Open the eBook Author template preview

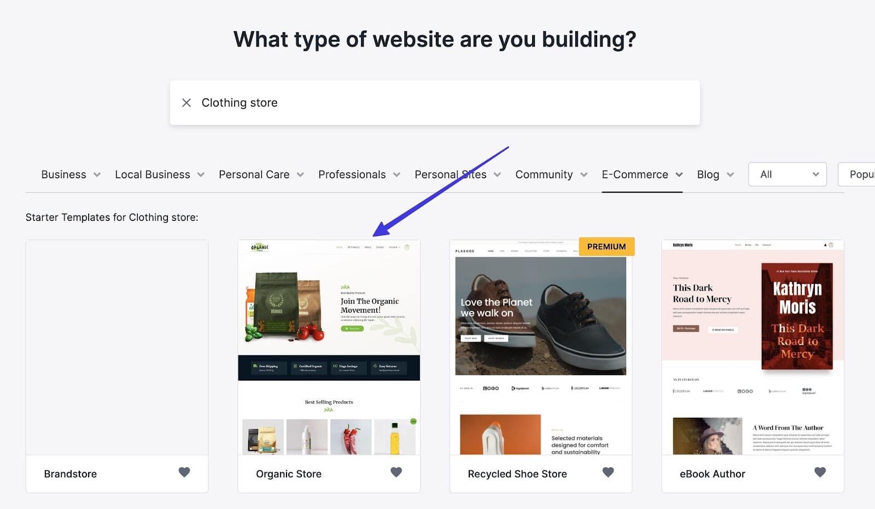click(752, 348)
